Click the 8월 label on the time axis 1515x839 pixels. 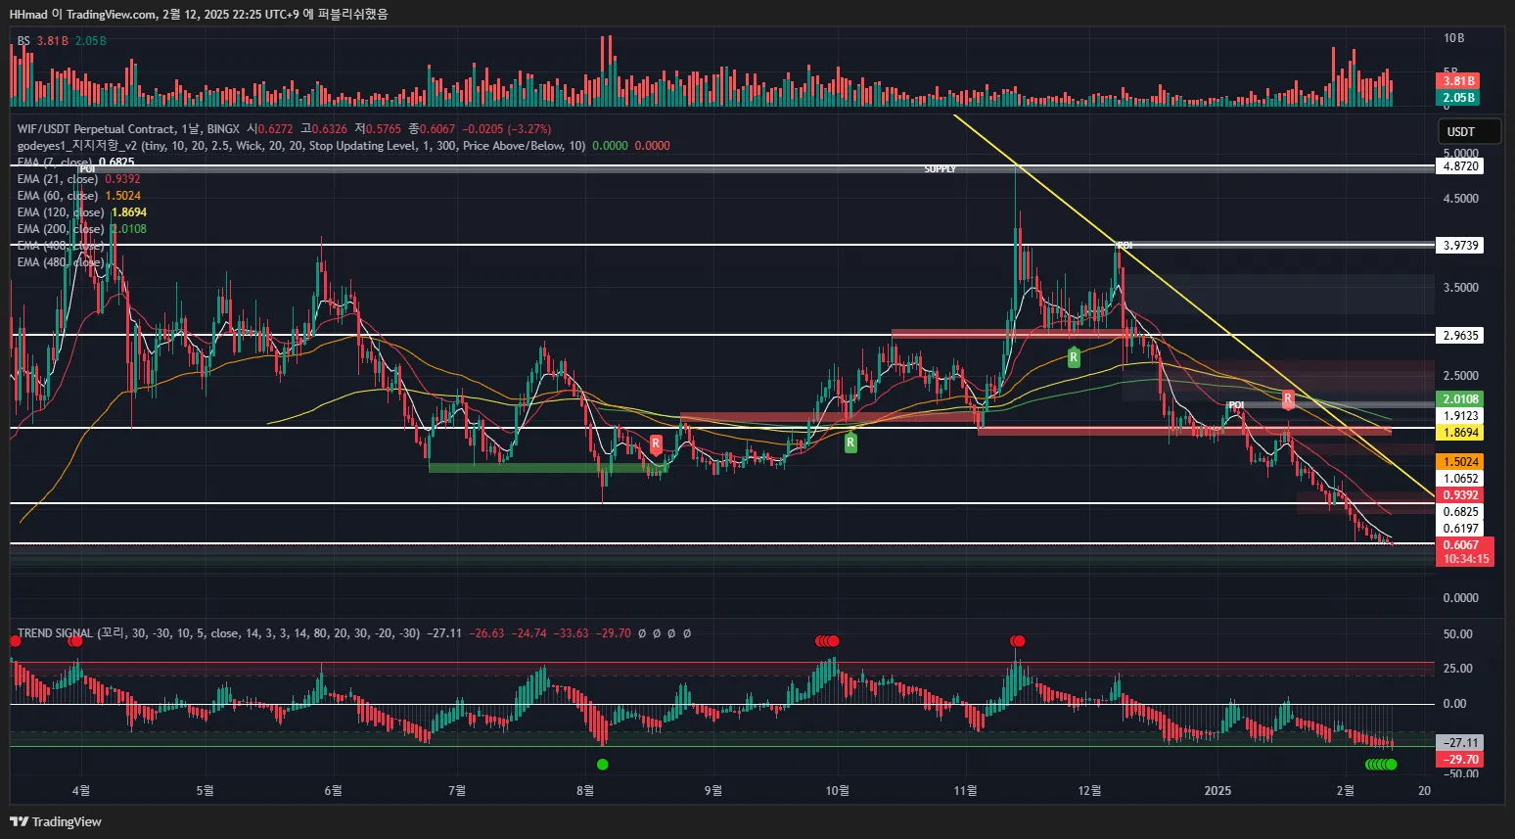pyautogui.click(x=585, y=790)
